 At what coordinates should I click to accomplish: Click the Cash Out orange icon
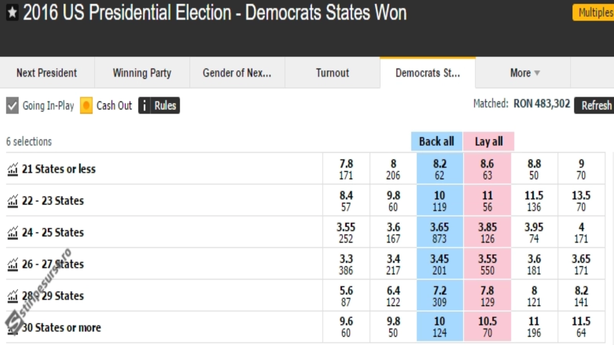pos(86,105)
